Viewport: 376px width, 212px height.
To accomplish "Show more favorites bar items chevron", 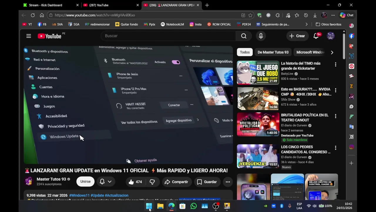I will (306, 24).
